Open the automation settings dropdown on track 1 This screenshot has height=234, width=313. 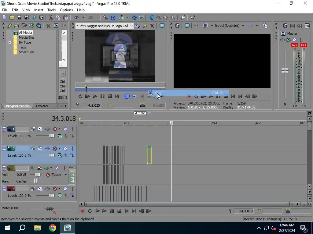59,129
